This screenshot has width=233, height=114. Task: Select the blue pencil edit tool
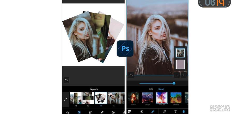click(152, 112)
